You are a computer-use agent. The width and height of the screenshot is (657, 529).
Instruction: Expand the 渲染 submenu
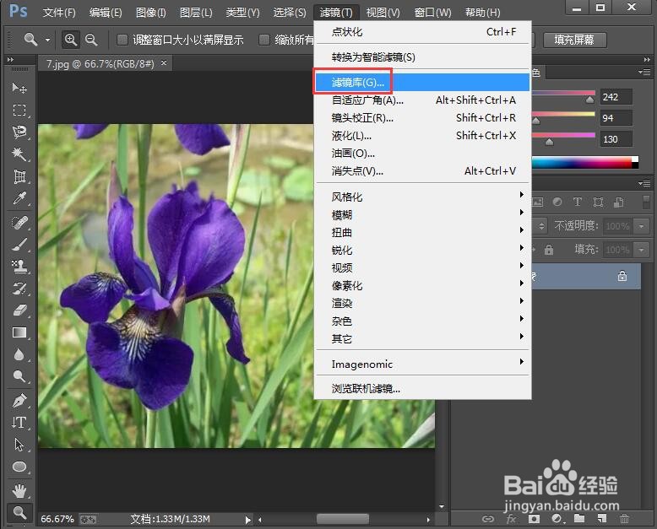[423, 304]
